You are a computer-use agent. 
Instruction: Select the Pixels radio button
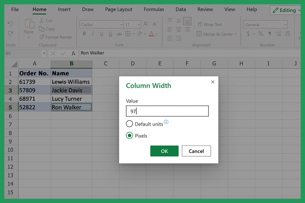pos(129,136)
